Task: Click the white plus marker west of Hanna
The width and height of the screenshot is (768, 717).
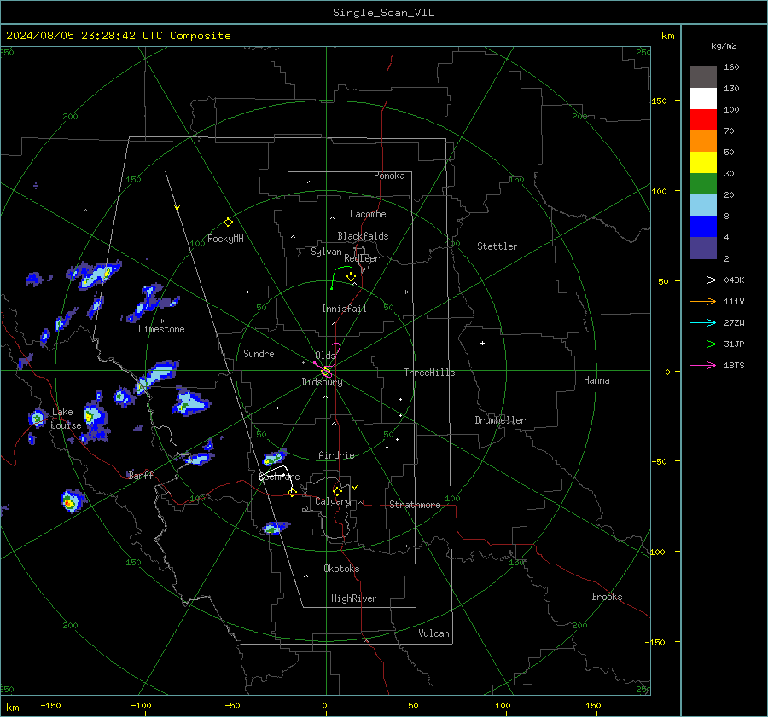Action: [x=482, y=343]
